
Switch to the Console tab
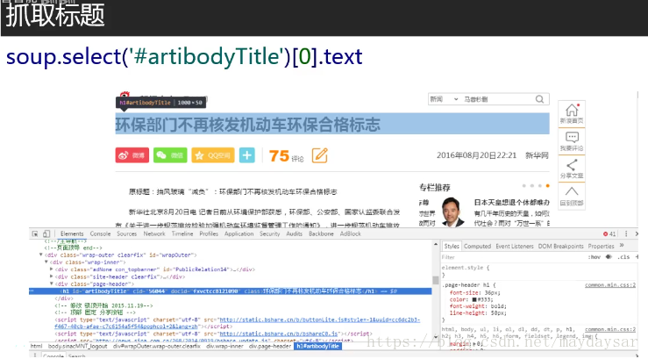pos(100,233)
